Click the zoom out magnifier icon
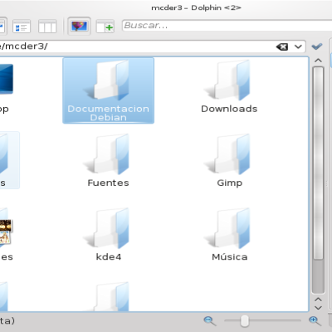This screenshot has height=332, width=332. coord(210,321)
